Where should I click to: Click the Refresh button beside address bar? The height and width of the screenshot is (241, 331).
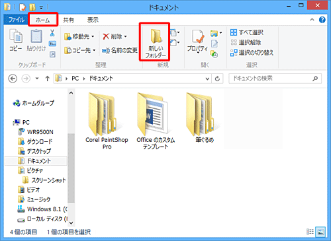pyautogui.click(x=217, y=79)
